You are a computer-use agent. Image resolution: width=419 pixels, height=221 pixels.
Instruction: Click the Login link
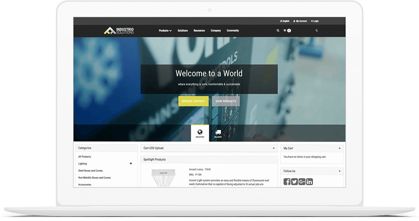coord(315,21)
